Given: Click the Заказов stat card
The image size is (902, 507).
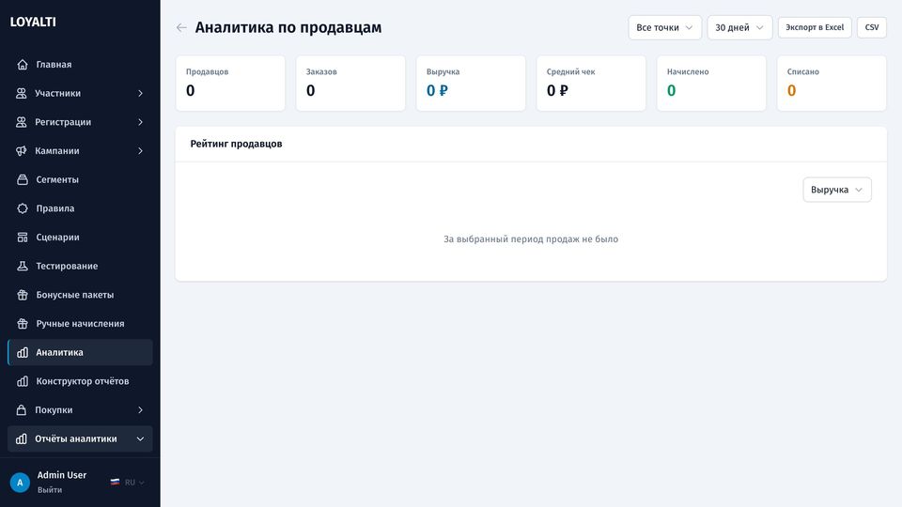Looking at the screenshot, I should click(x=350, y=84).
